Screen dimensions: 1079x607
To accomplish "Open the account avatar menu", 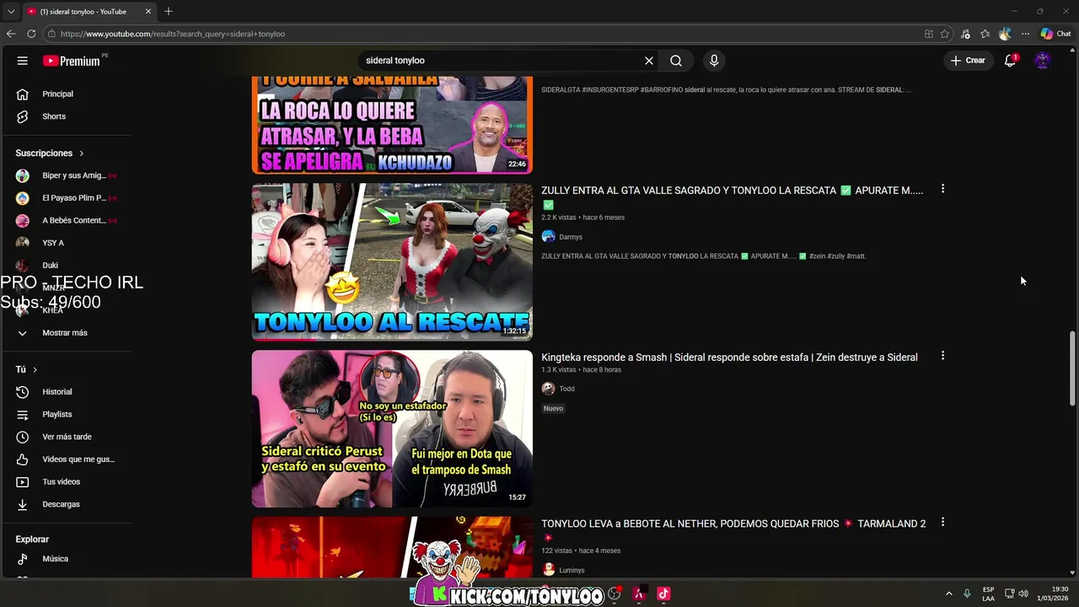I will (1043, 61).
